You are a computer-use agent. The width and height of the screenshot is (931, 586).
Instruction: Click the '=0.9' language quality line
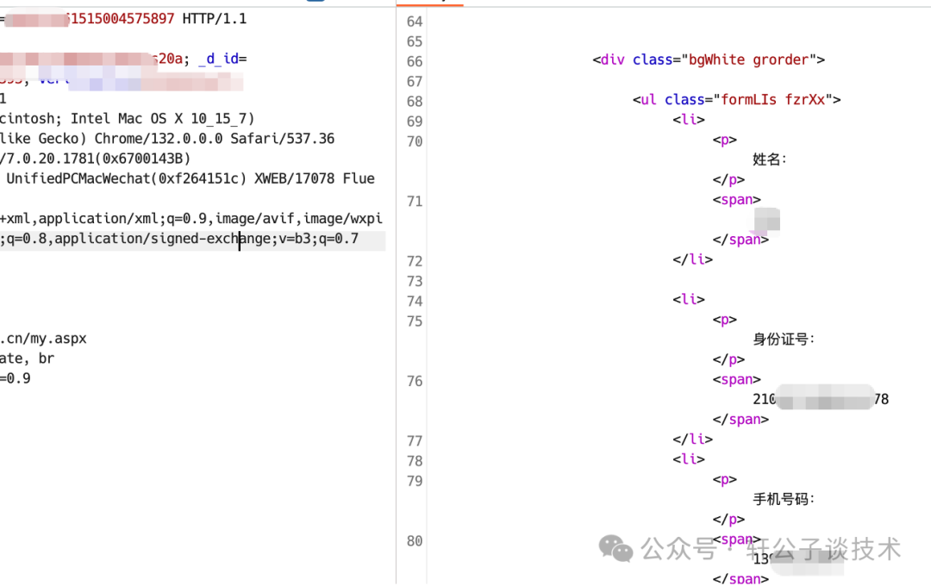tap(16, 378)
